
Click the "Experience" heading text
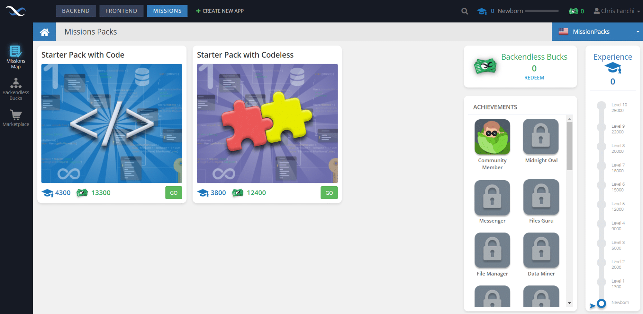pyautogui.click(x=613, y=57)
